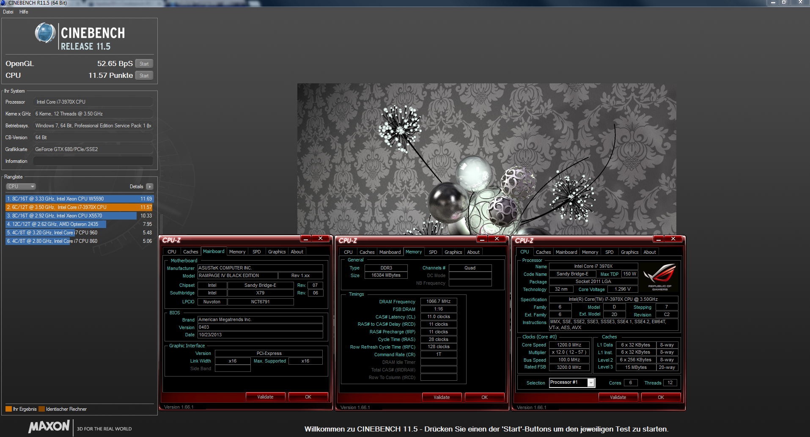
Task: Restore the Cinebench main window
Action: point(784,3)
